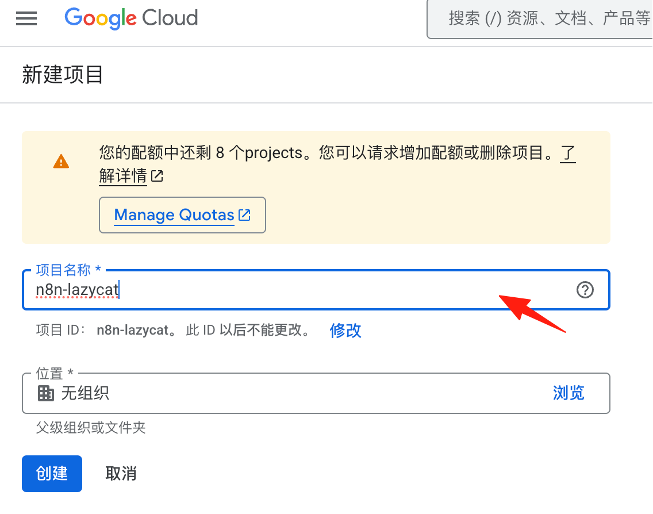Click external link icon beside 解详情
This screenshot has width=653, height=514.
click(157, 176)
